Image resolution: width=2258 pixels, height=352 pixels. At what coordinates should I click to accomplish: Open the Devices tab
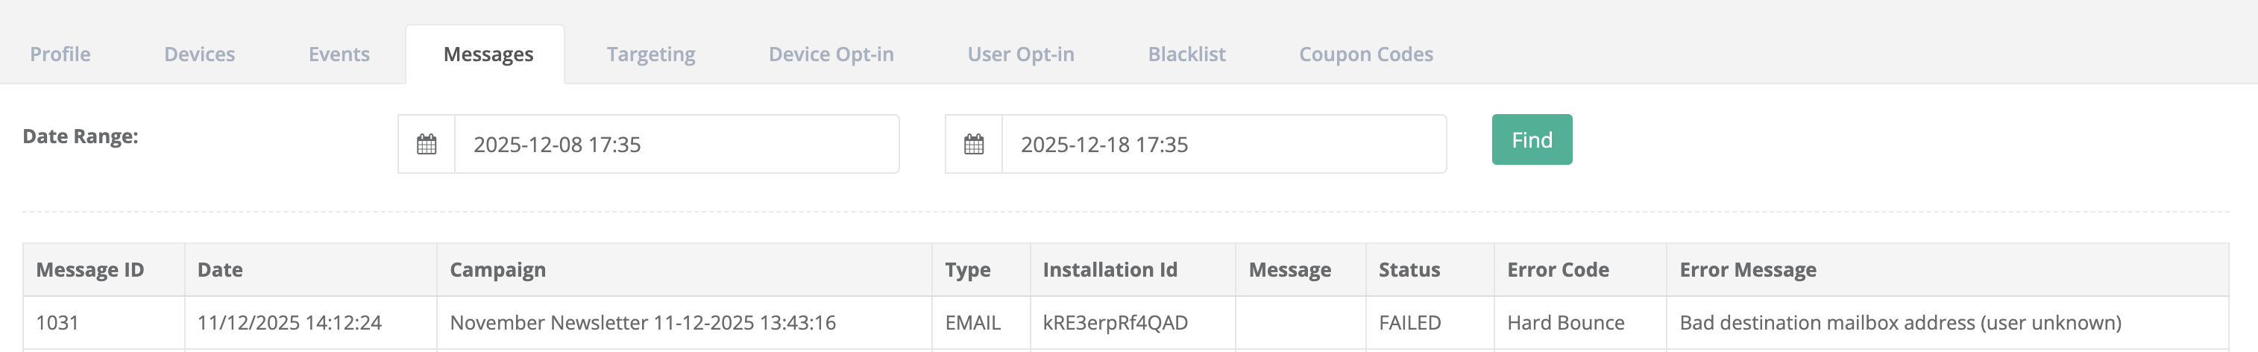pos(199,54)
